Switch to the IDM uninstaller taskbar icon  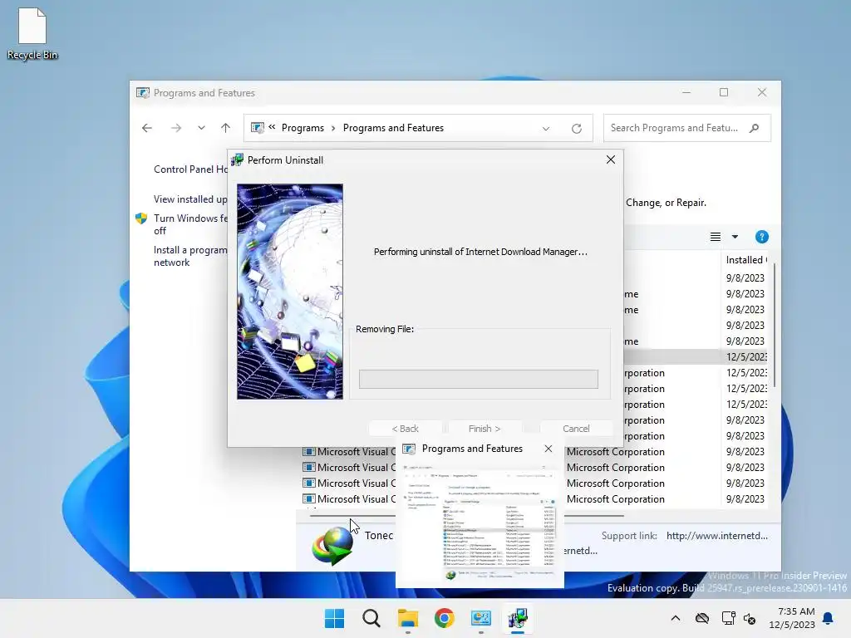[518, 618]
